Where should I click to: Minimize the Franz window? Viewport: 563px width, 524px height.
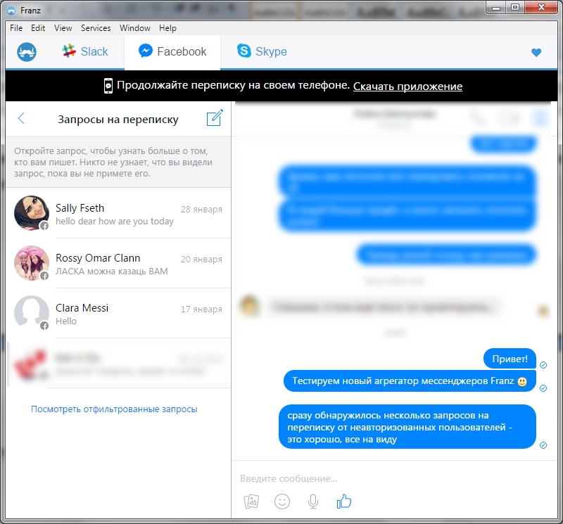pos(496,8)
